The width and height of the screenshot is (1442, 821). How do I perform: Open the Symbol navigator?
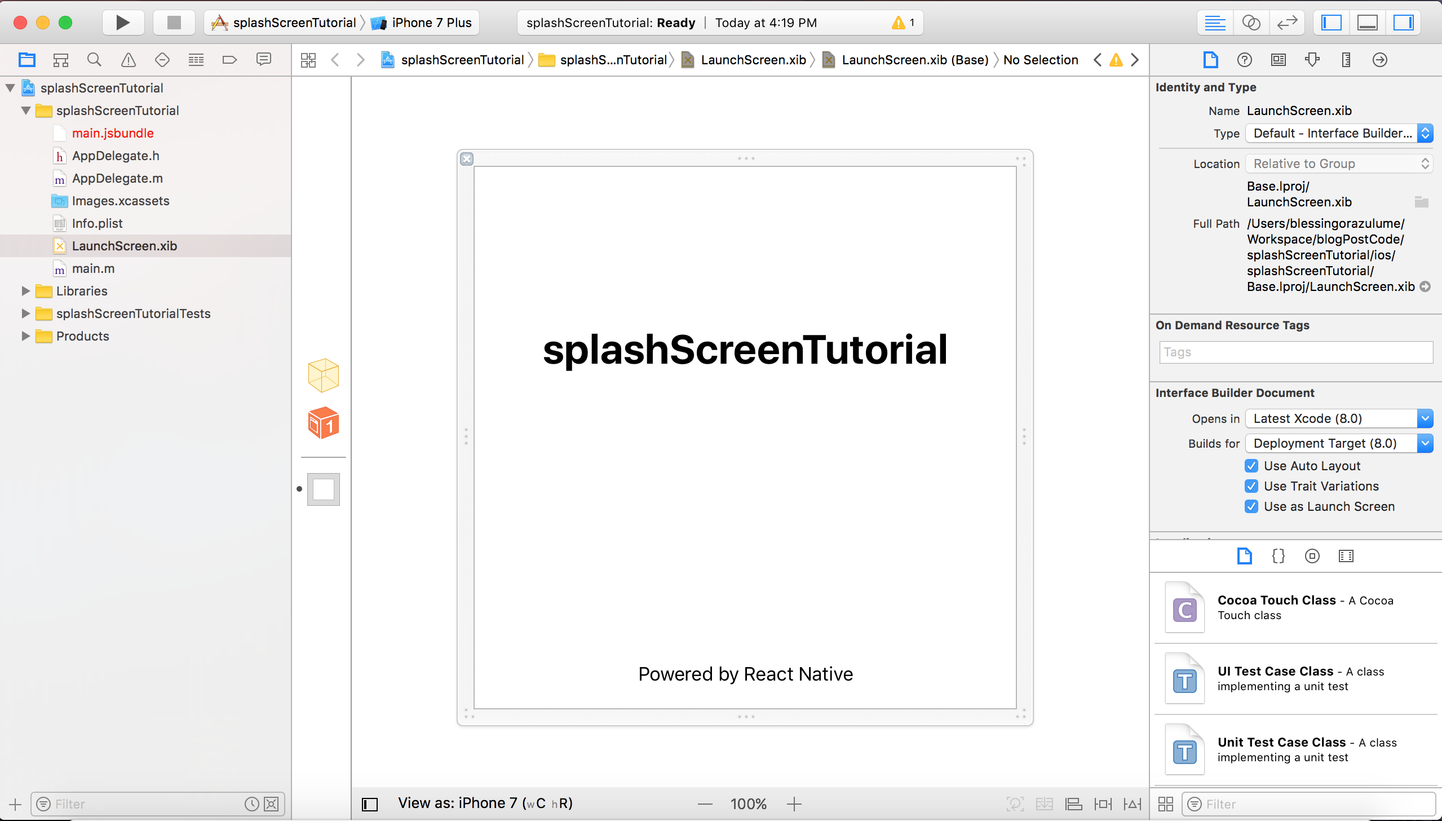61,60
